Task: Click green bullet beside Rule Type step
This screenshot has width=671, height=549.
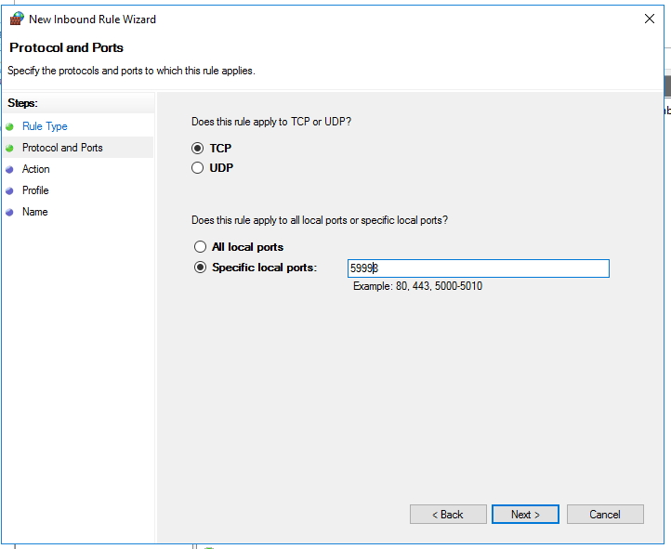Action: click(10, 126)
